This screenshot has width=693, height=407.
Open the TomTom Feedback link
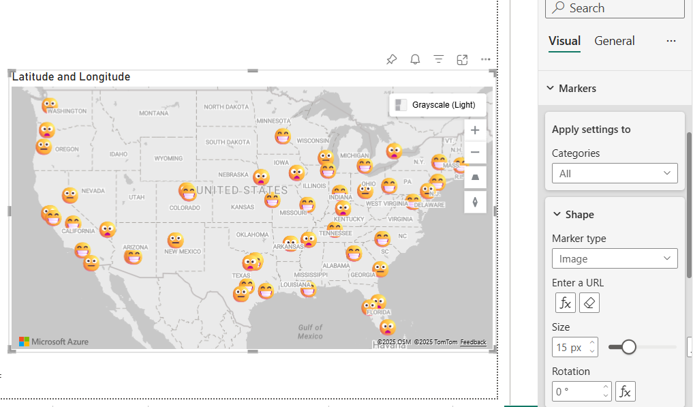[473, 342]
